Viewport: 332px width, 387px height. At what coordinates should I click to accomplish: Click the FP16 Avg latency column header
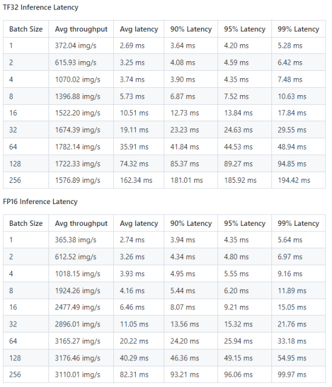(139, 223)
